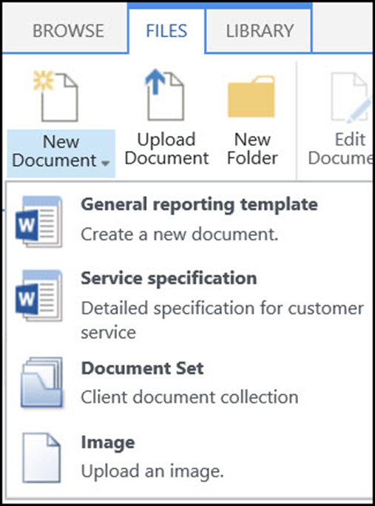Screen dimensions: 375x506
Task: Click the Upload Document arrow icon
Action: click(165, 95)
